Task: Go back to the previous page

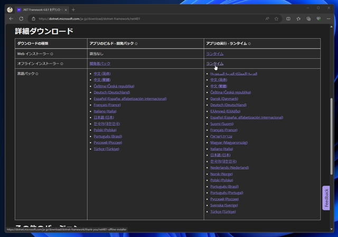Action: (x=11, y=19)
